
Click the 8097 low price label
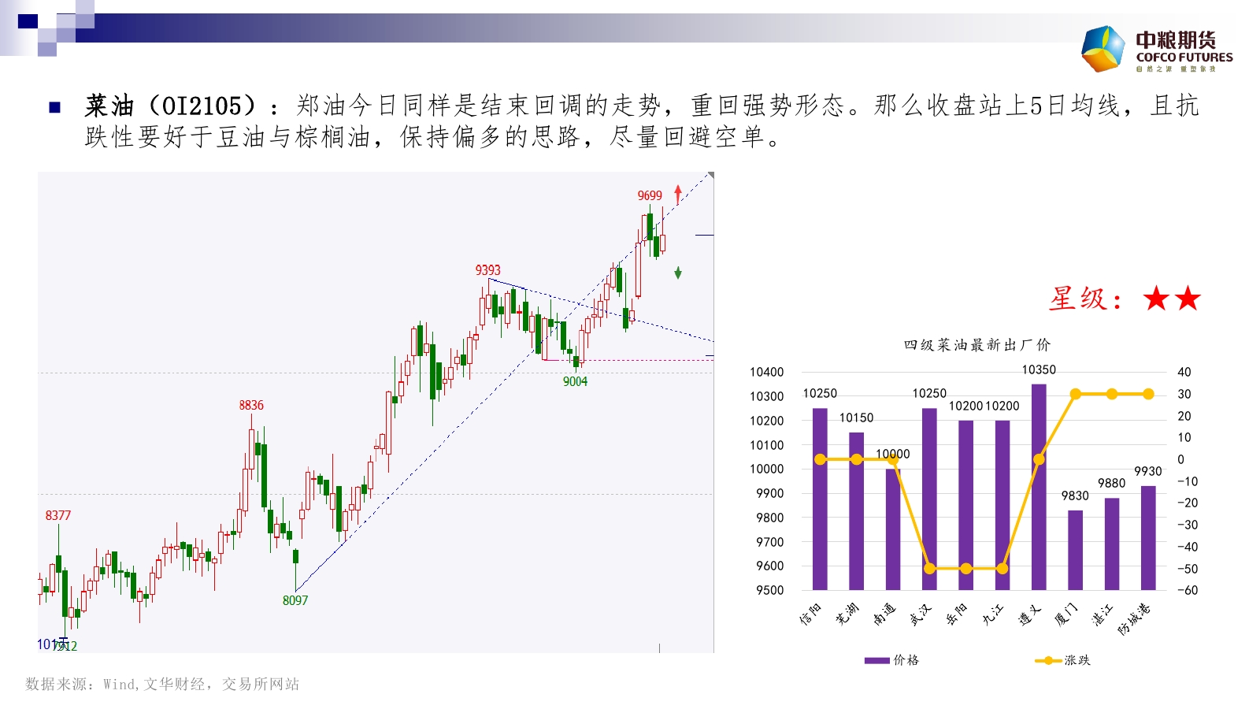[295, 600]
